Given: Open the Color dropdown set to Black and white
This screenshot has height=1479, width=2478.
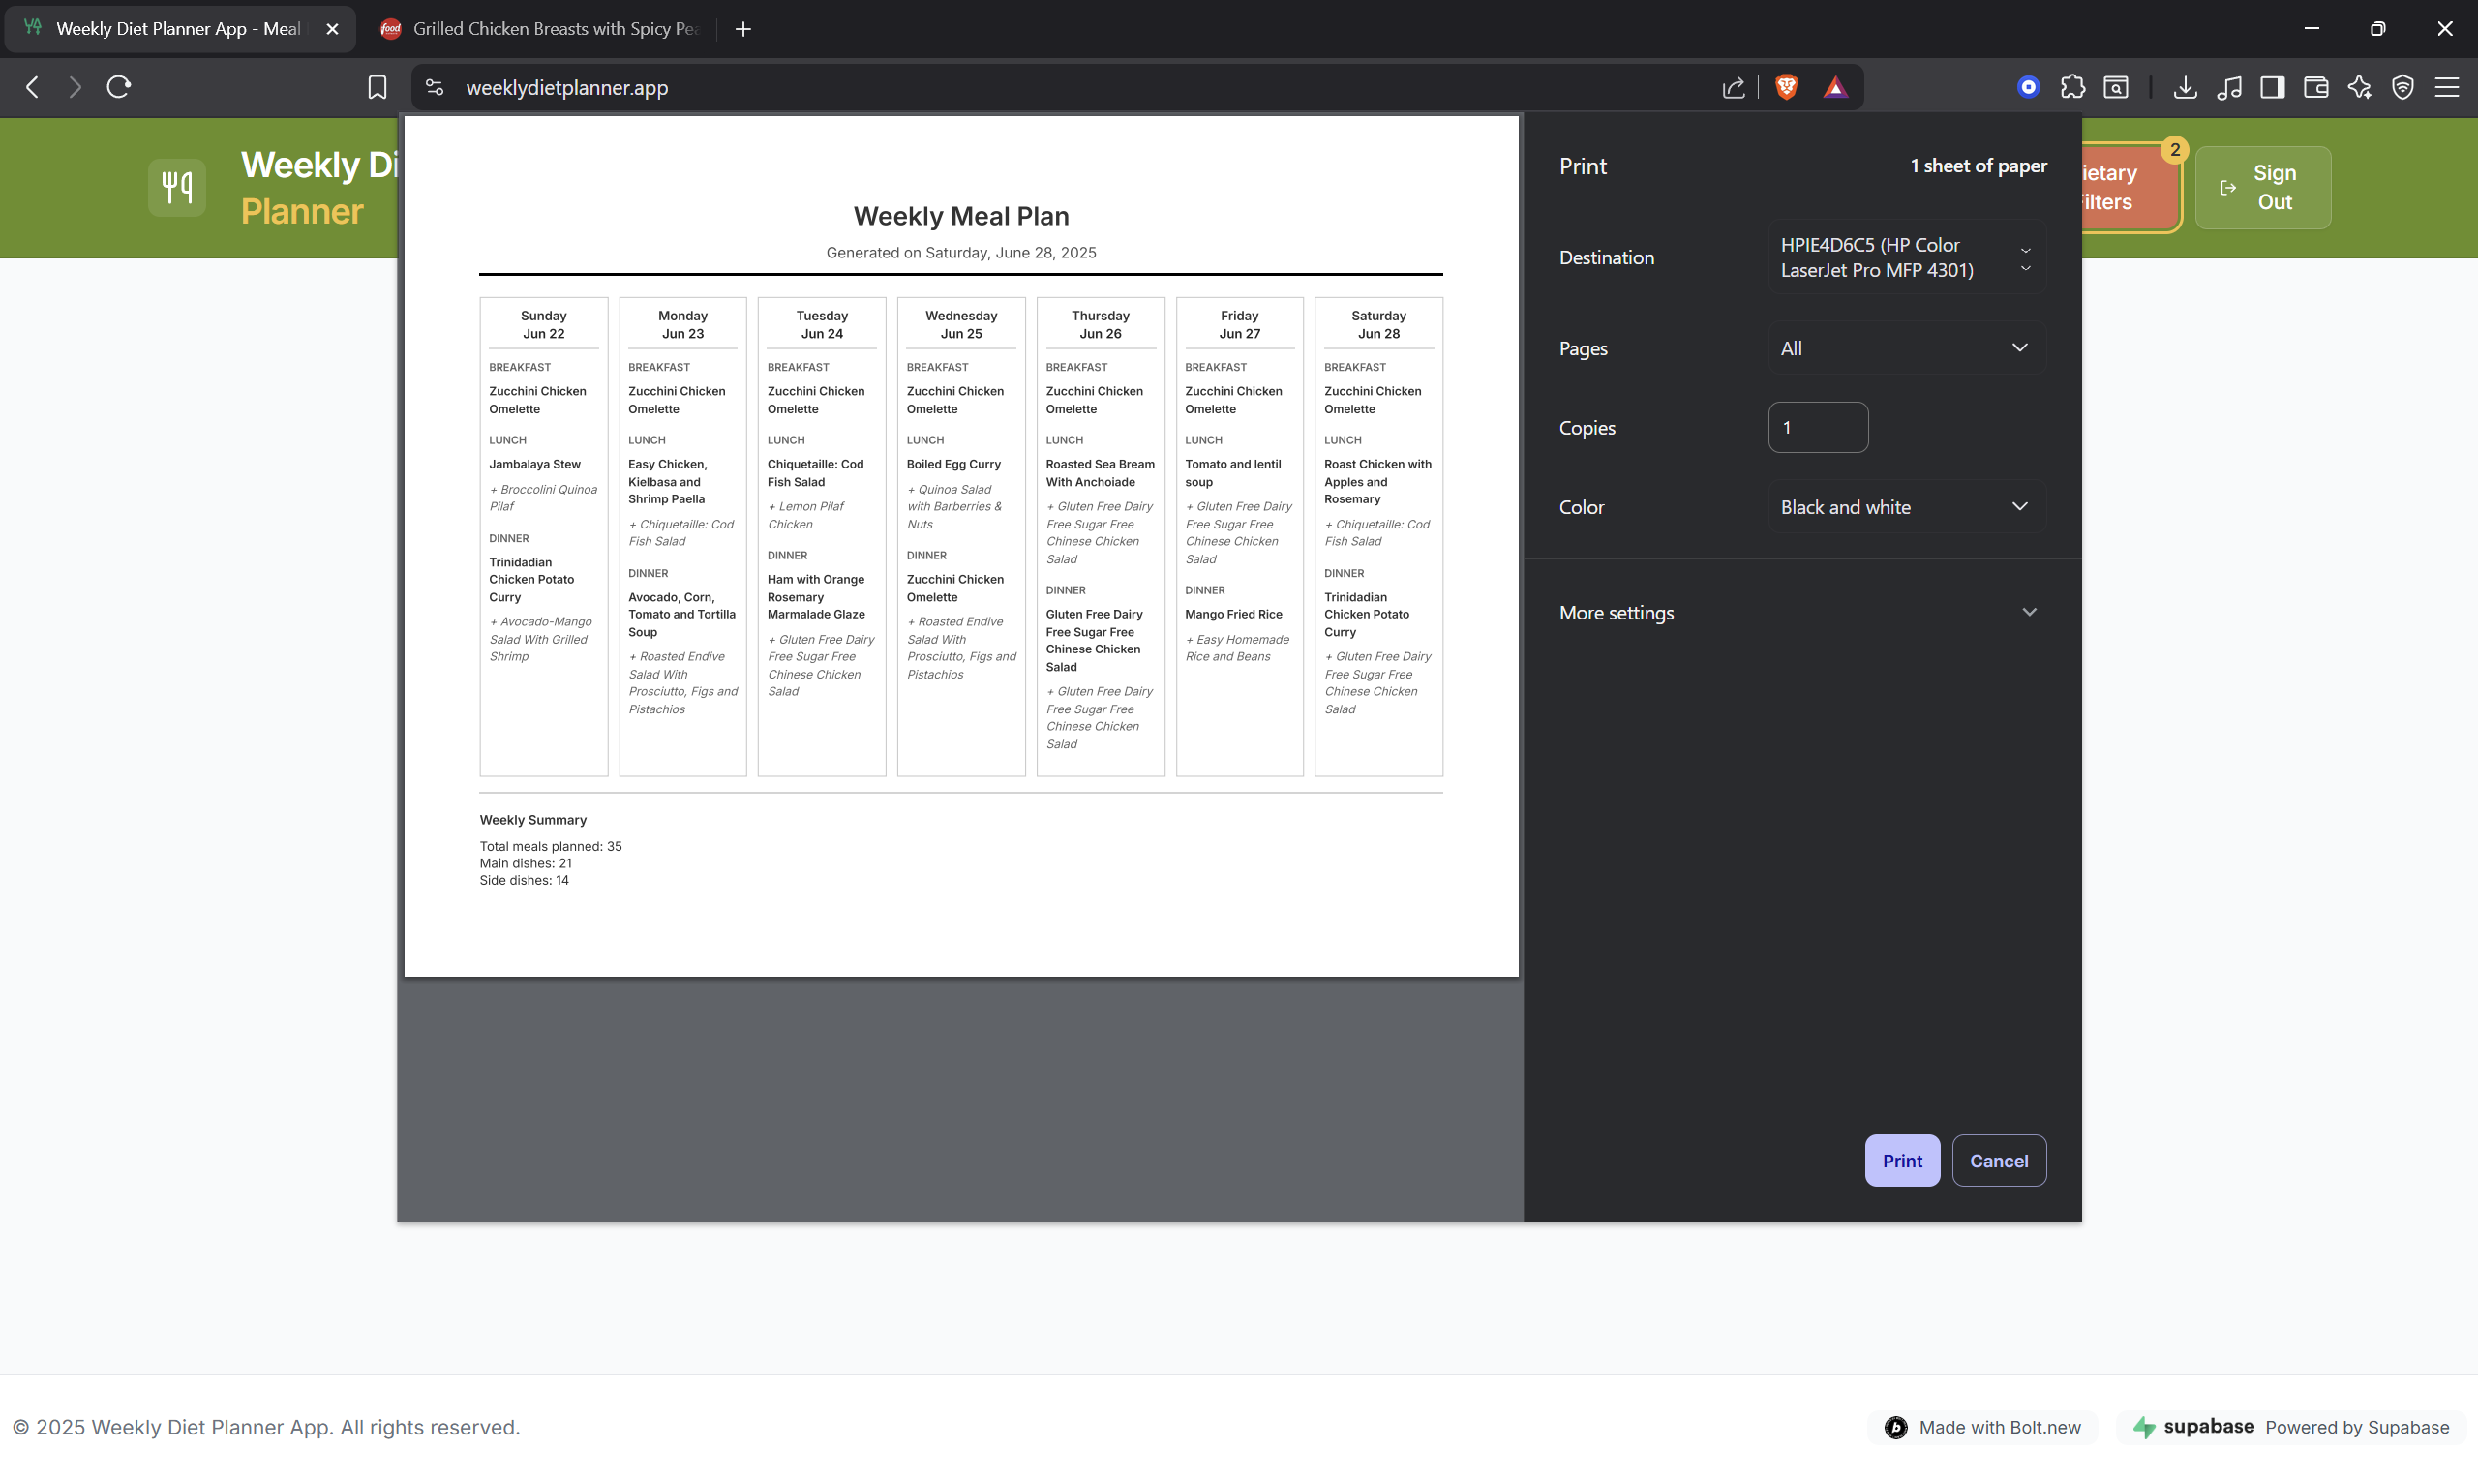Looking at the screenshot, I should (x=1906, y=507).
